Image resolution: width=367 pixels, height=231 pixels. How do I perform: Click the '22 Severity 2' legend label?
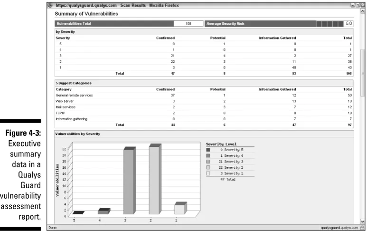[231, 167]
